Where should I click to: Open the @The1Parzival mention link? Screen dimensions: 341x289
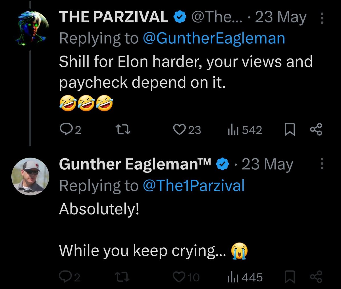point(194,186)
